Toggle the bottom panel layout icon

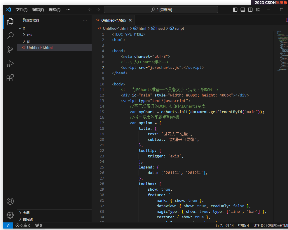click(x=243, y=10)
